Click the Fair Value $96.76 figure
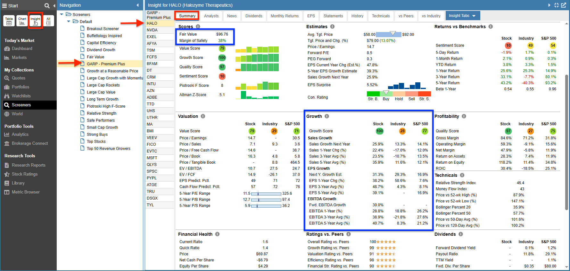 [222, 34]
